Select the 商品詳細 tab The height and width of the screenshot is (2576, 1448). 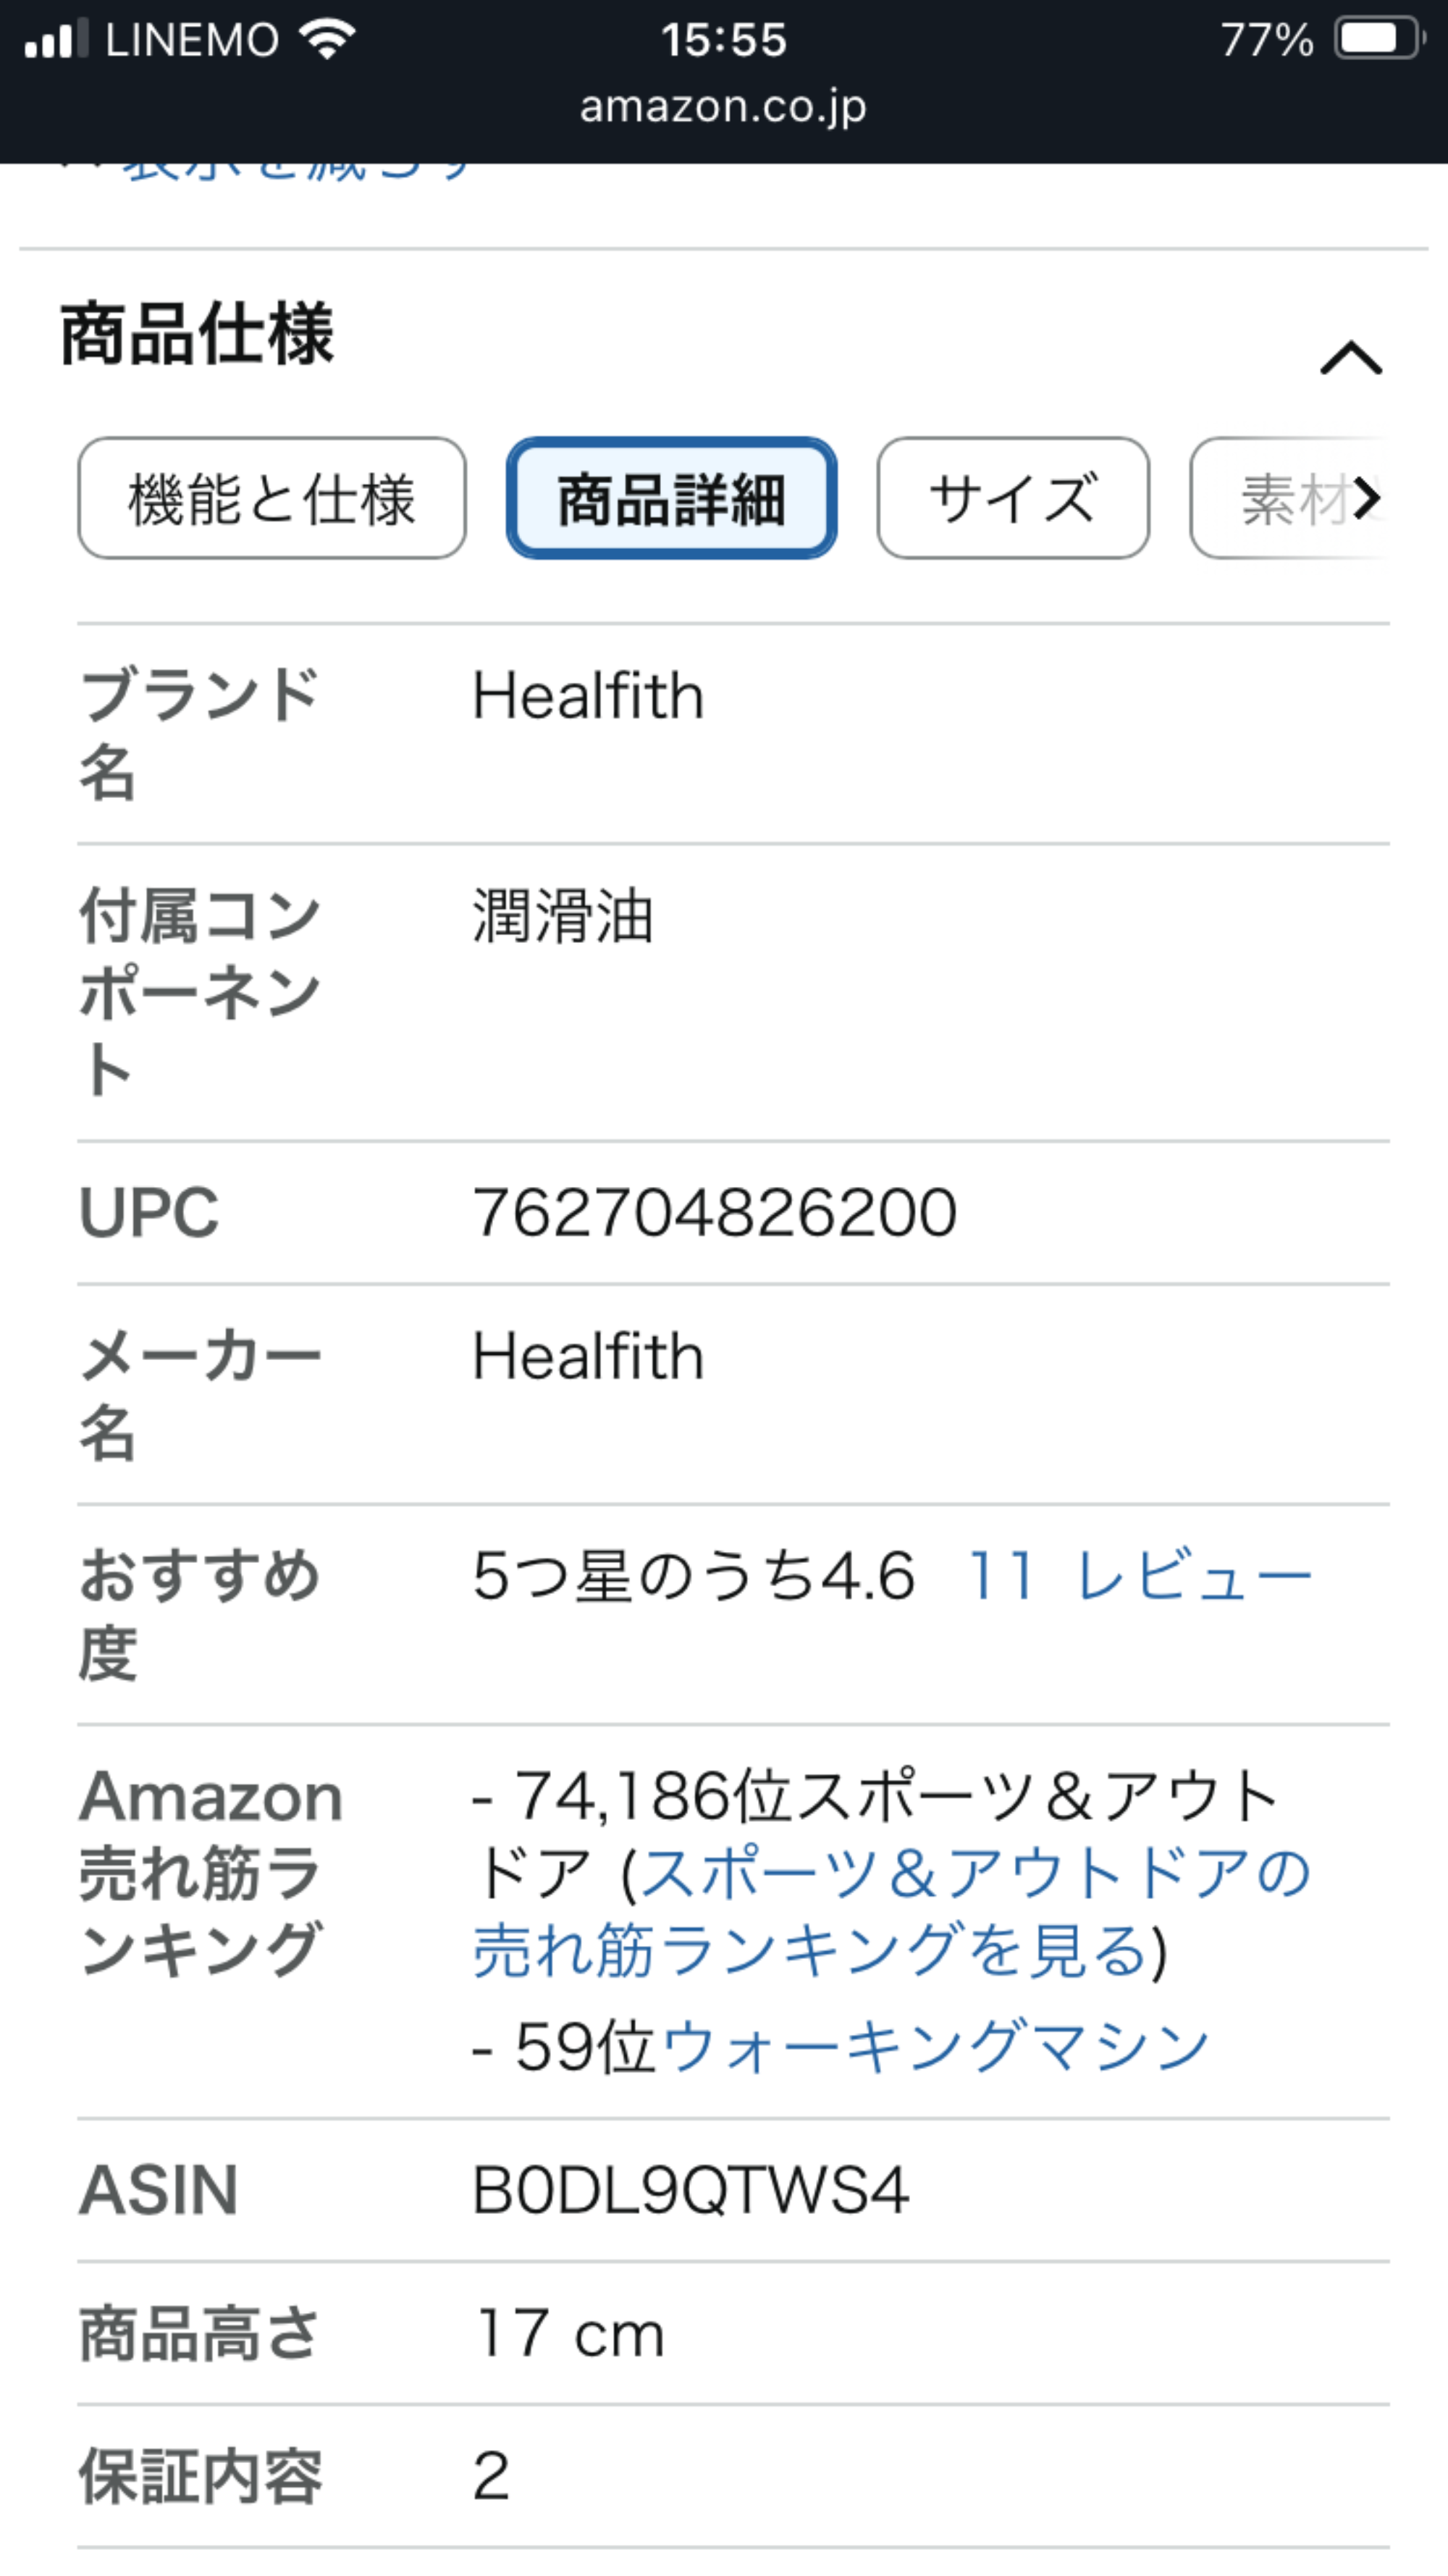tap(671, 498)
